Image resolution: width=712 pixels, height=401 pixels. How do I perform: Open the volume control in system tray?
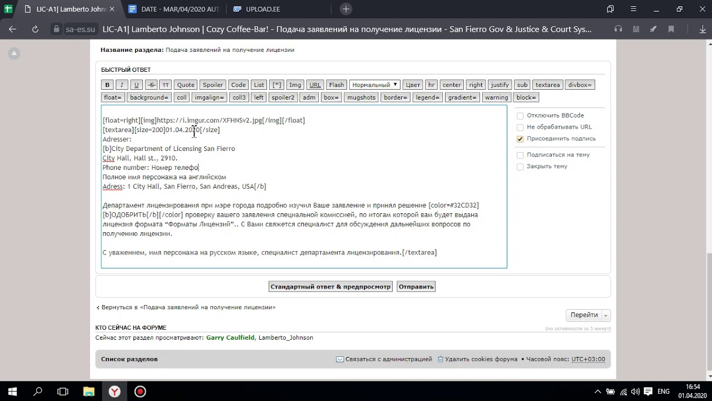[635, 392]
